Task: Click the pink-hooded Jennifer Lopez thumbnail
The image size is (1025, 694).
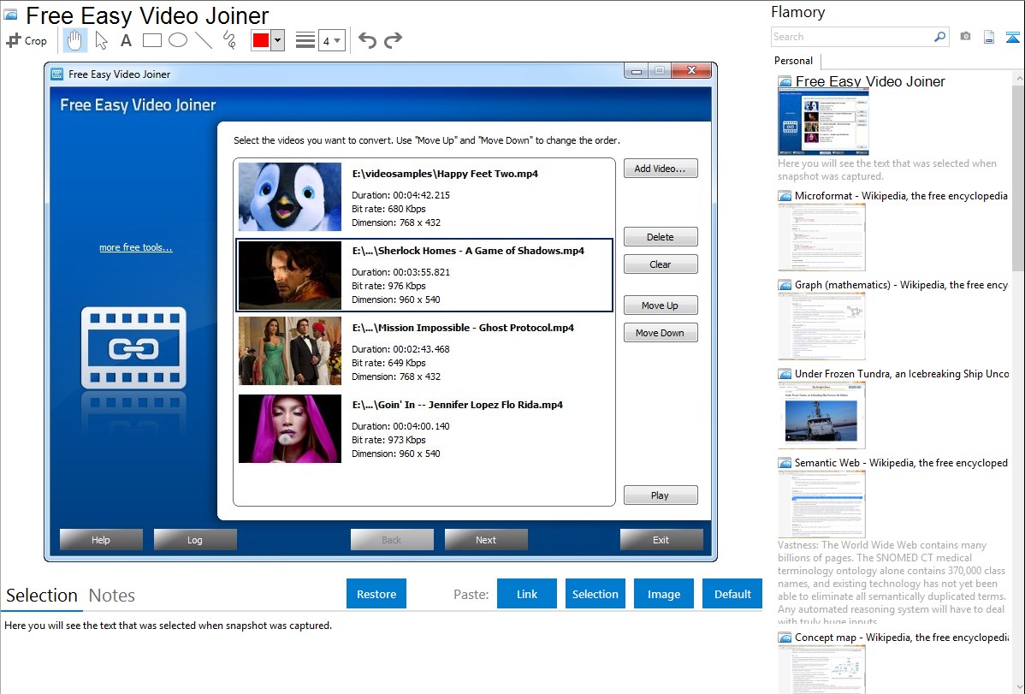Action: pos(289,429)
